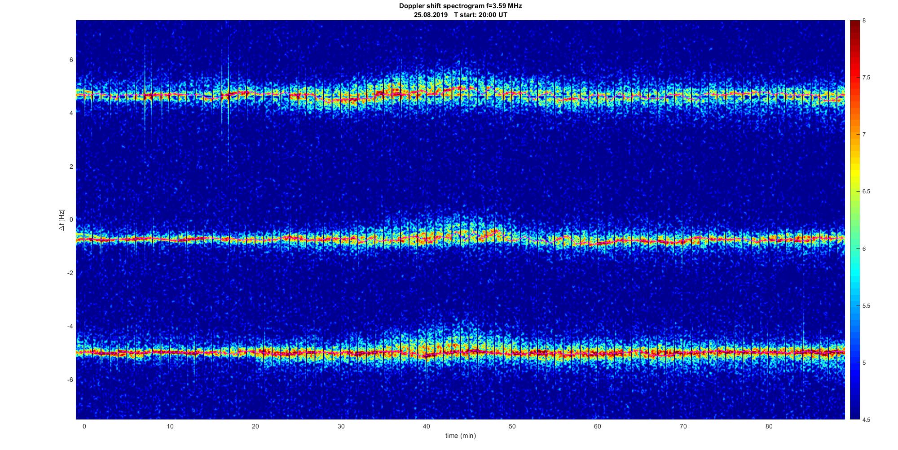Click the y-axis tick label '-2'
Screen dimensions: 898x450
pos(70,273)
